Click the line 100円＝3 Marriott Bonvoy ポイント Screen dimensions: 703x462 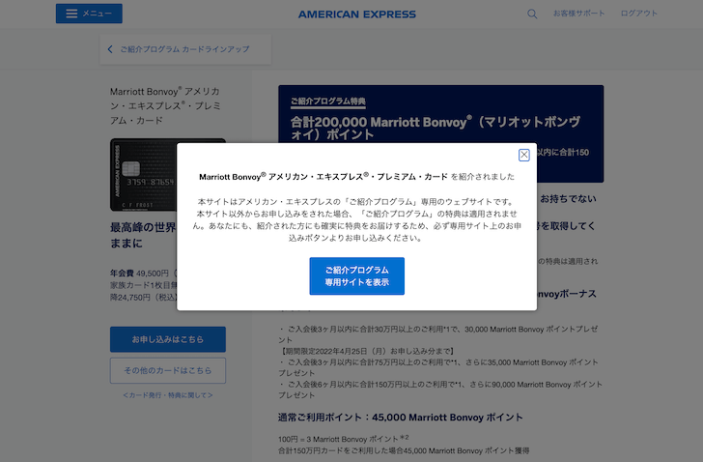click(343, 439)
